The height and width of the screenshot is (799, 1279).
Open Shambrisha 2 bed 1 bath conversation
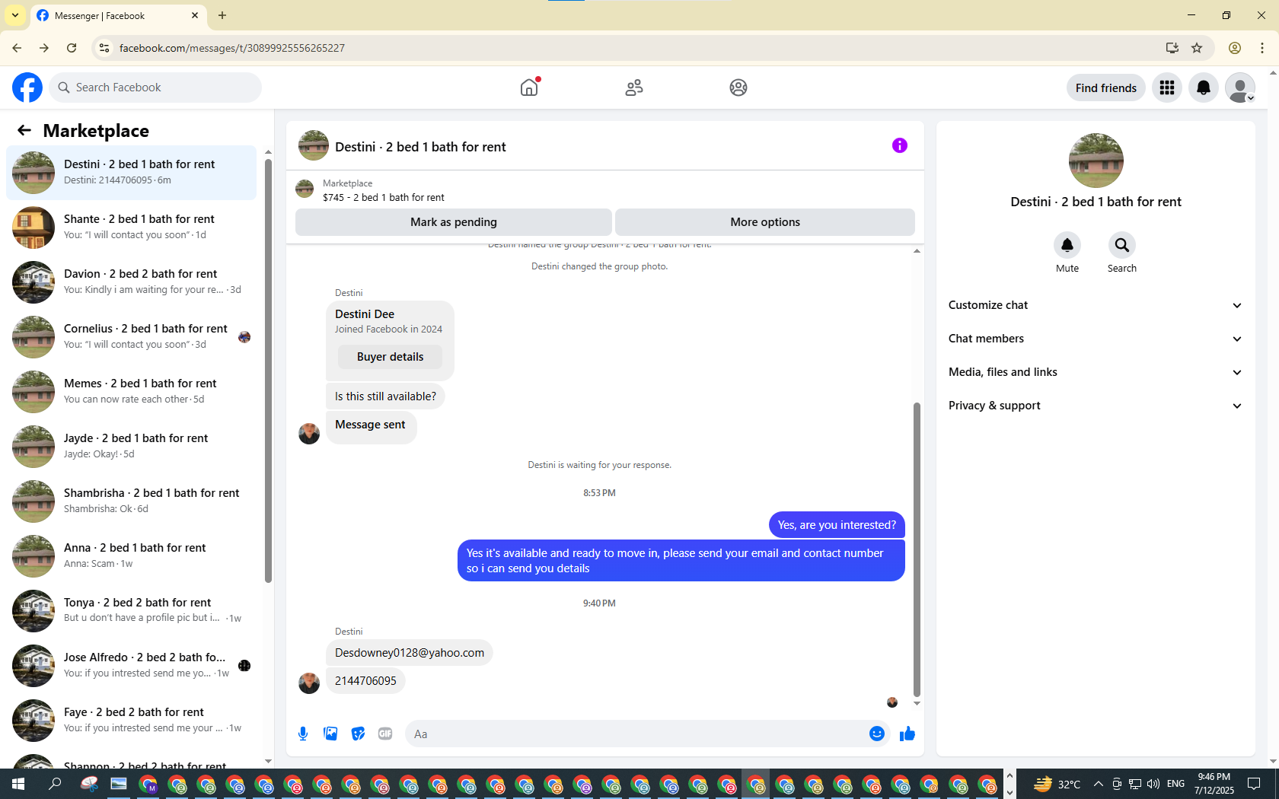131,501
